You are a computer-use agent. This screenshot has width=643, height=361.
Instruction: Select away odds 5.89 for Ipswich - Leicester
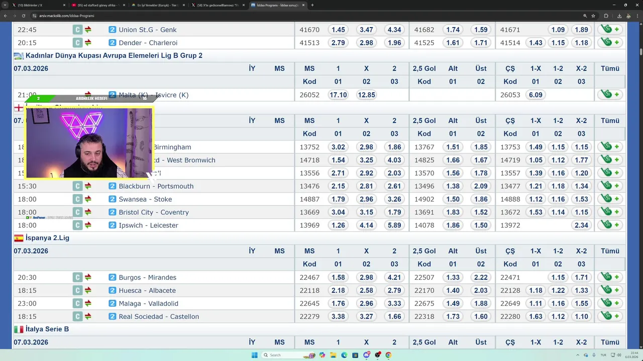[394, 225]
